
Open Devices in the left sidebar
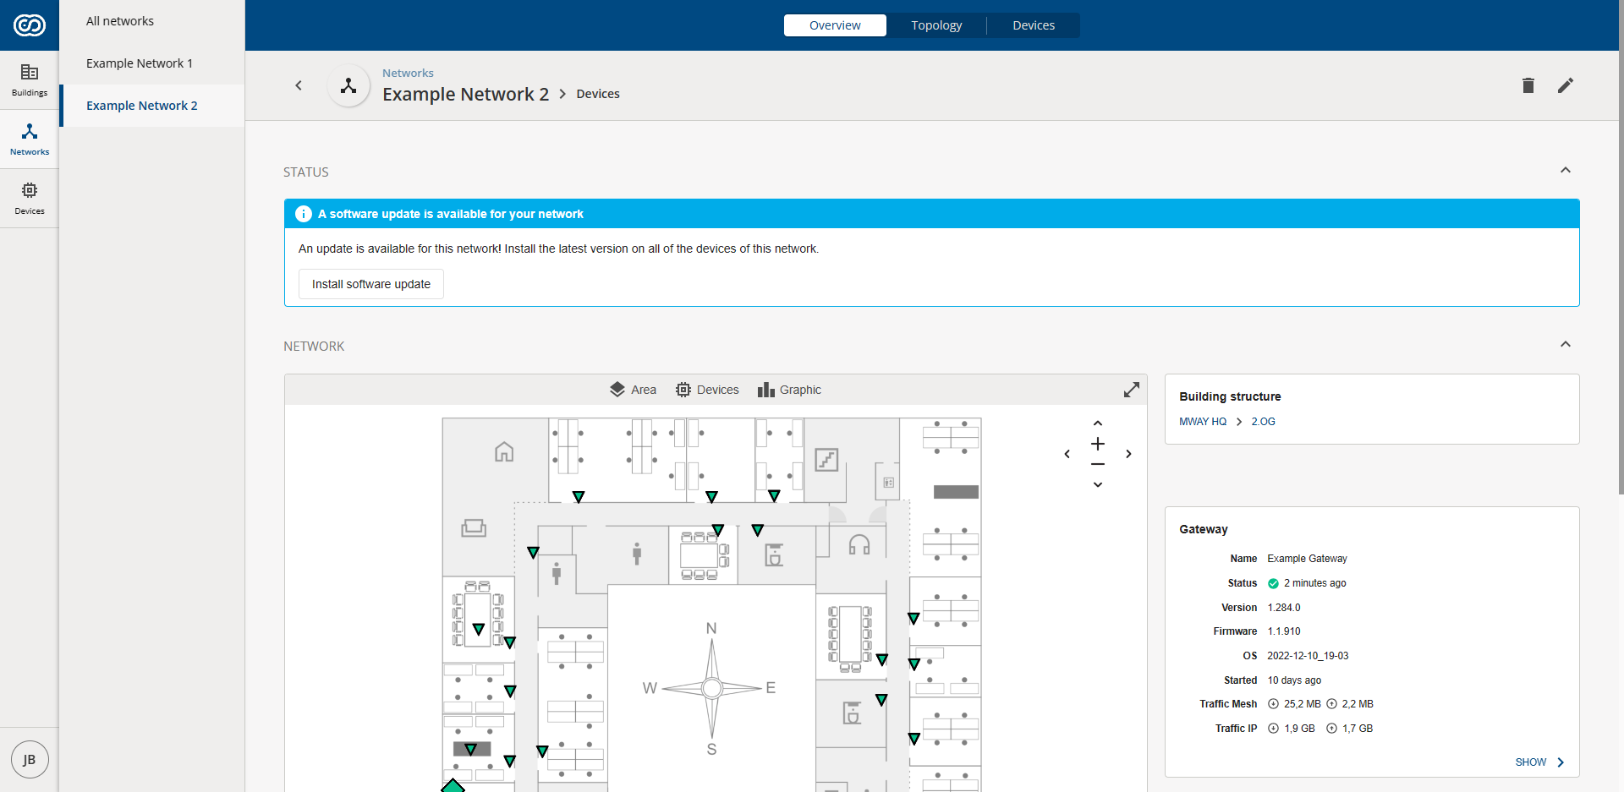pos(30,199)
